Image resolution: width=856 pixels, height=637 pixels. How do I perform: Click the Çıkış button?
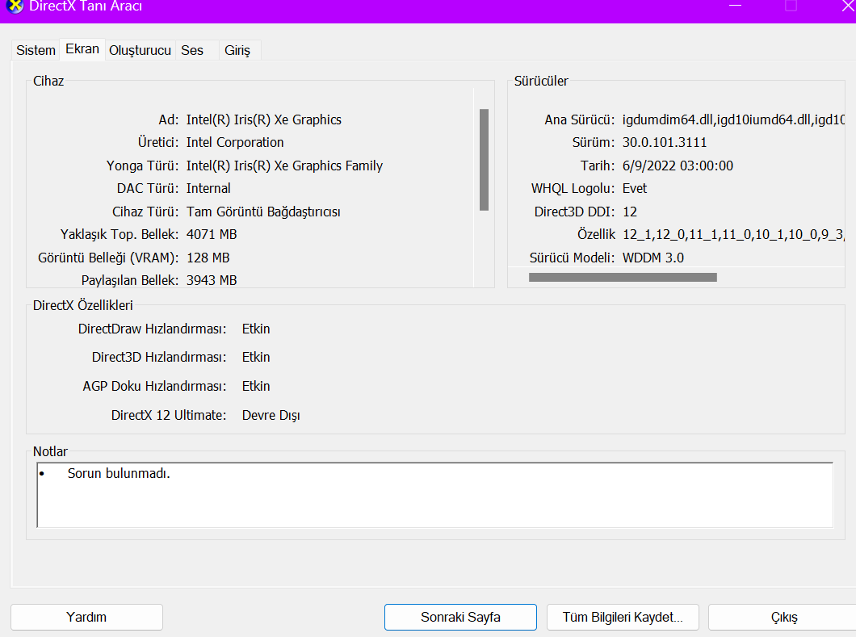(784, 617)
